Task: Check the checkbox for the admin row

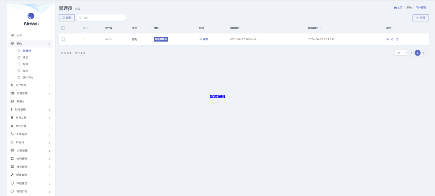Action: (63, 39)
